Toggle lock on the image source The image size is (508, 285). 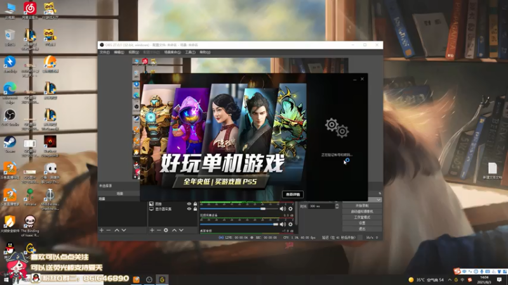[x=195, y=204]
